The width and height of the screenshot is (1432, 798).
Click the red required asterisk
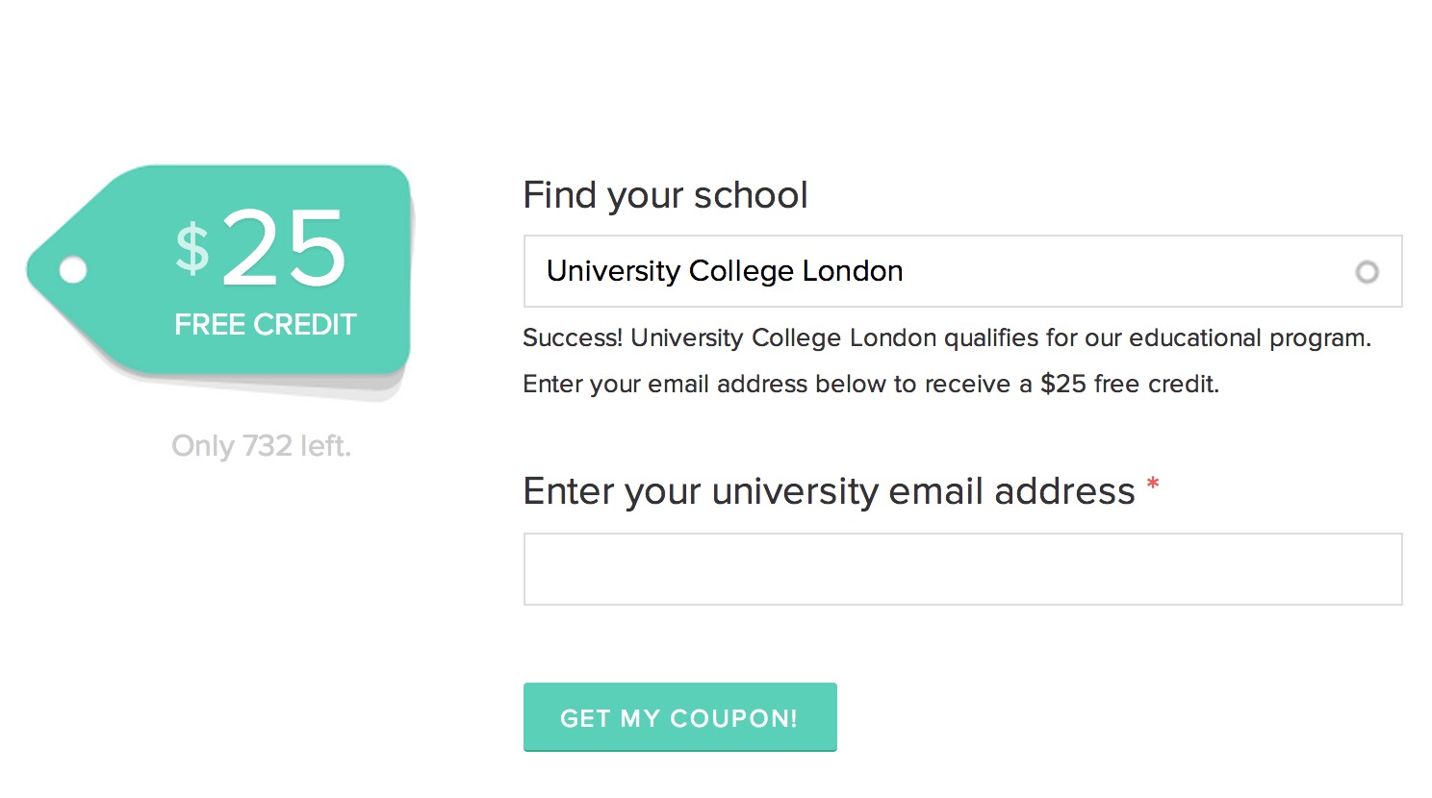(1152, 486)
